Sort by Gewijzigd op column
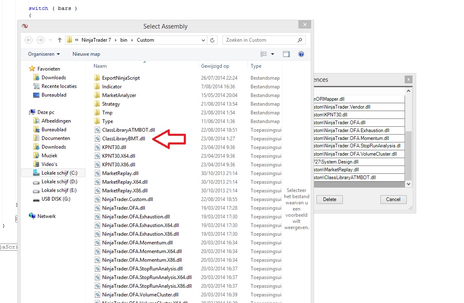The image size is (464, 303). click(x=215, y=66)
